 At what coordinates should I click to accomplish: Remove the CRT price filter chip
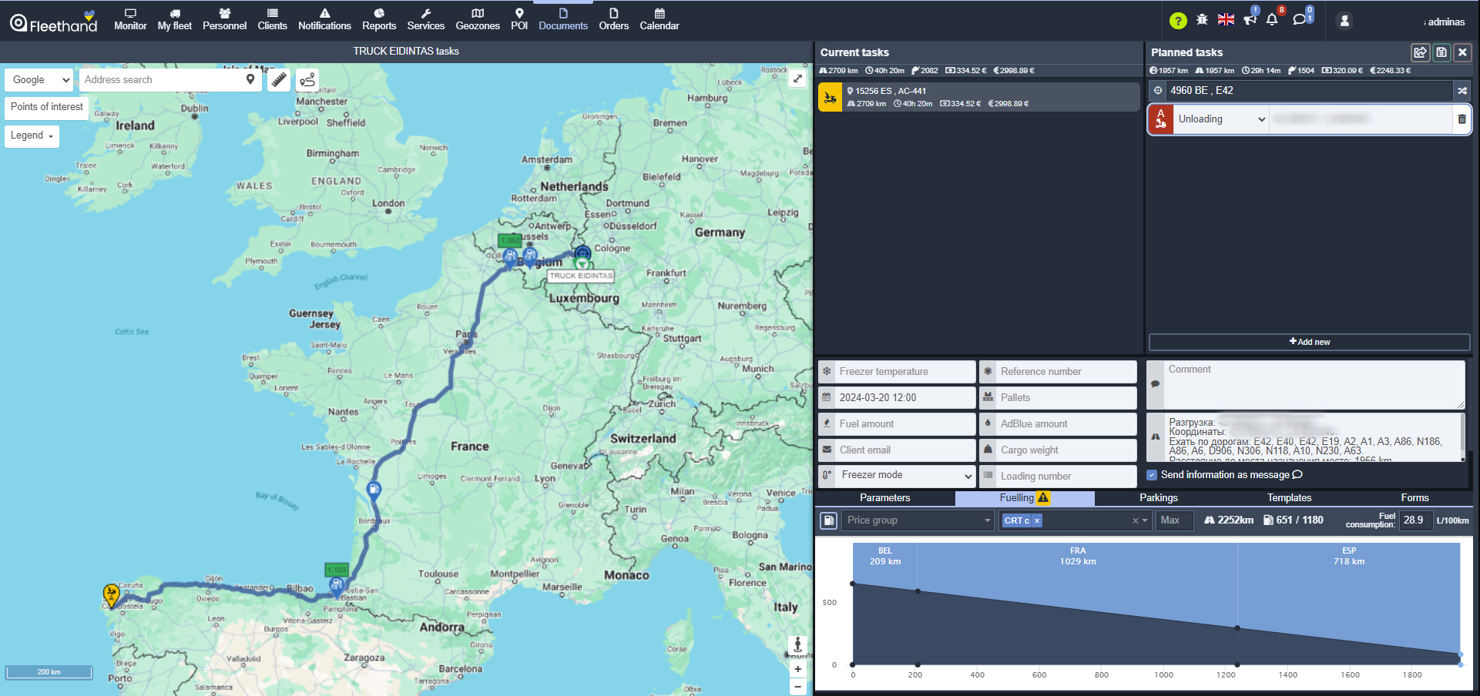(1037, 520)
